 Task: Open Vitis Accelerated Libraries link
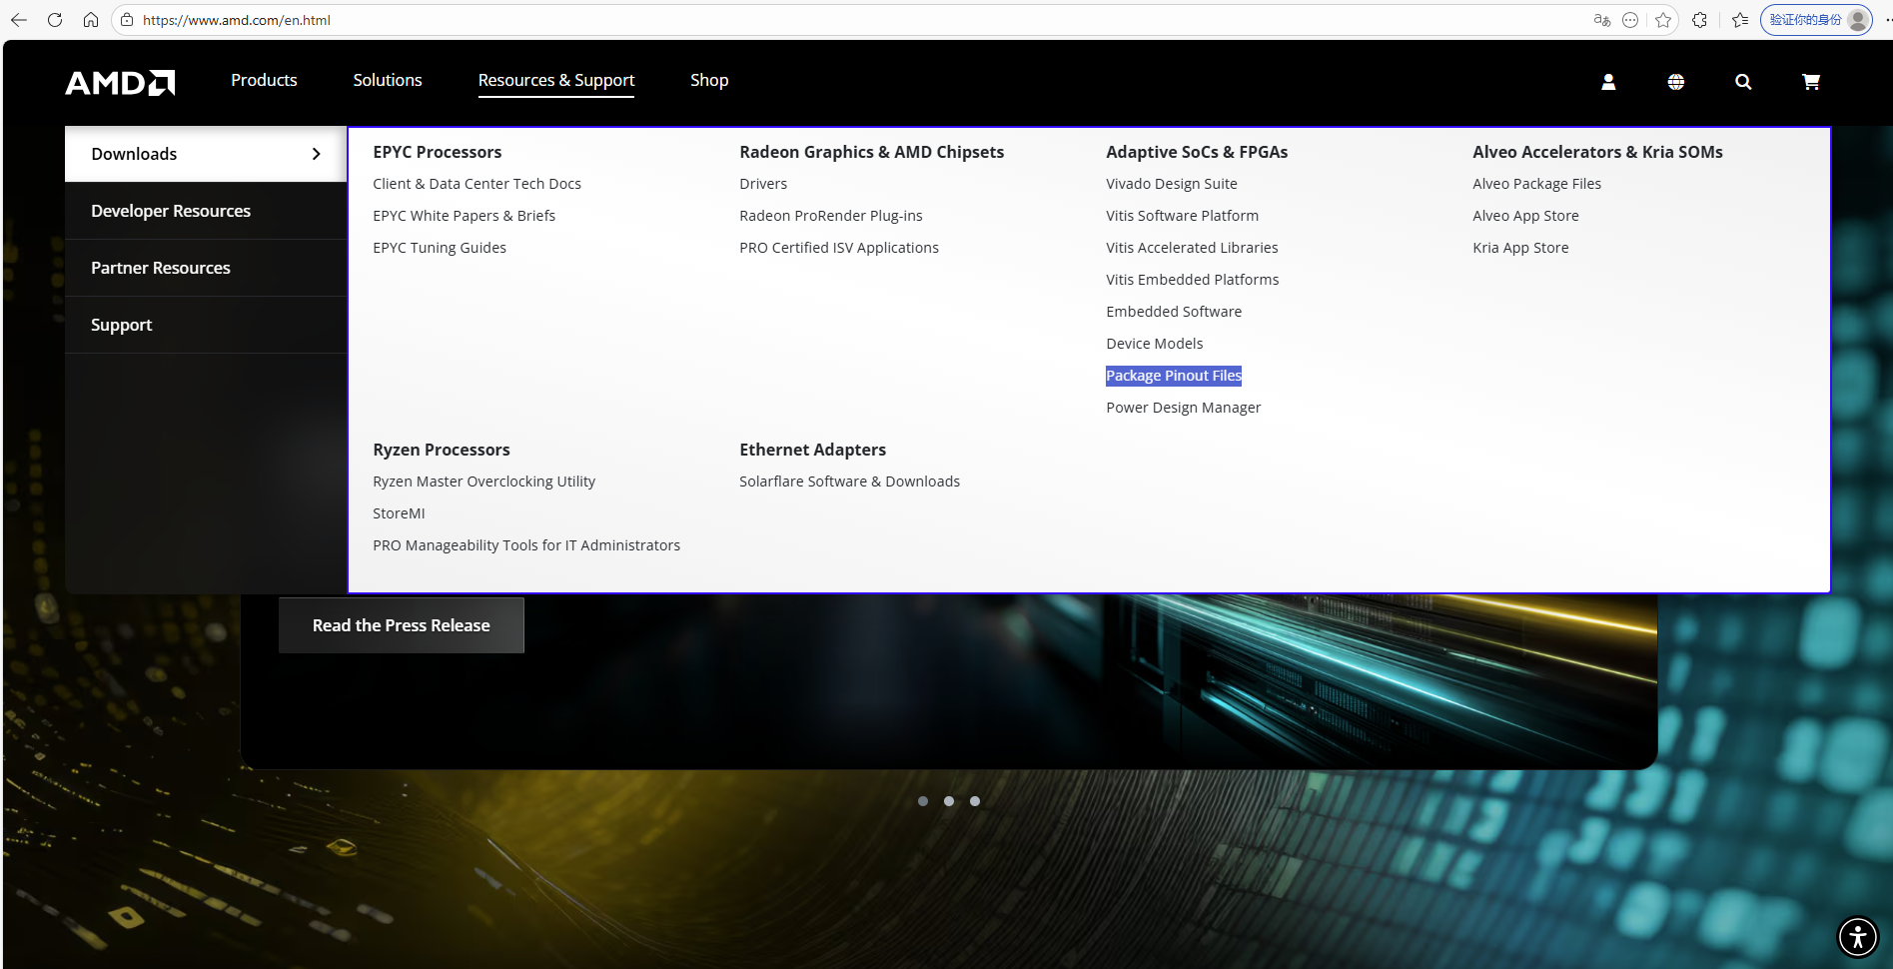tap(1192, 248)
